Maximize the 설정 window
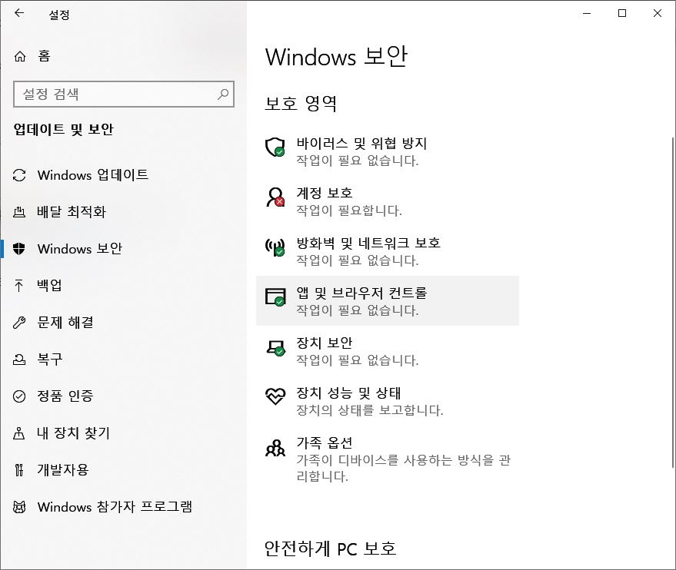676x570 pixels. [x=622, y=13]
